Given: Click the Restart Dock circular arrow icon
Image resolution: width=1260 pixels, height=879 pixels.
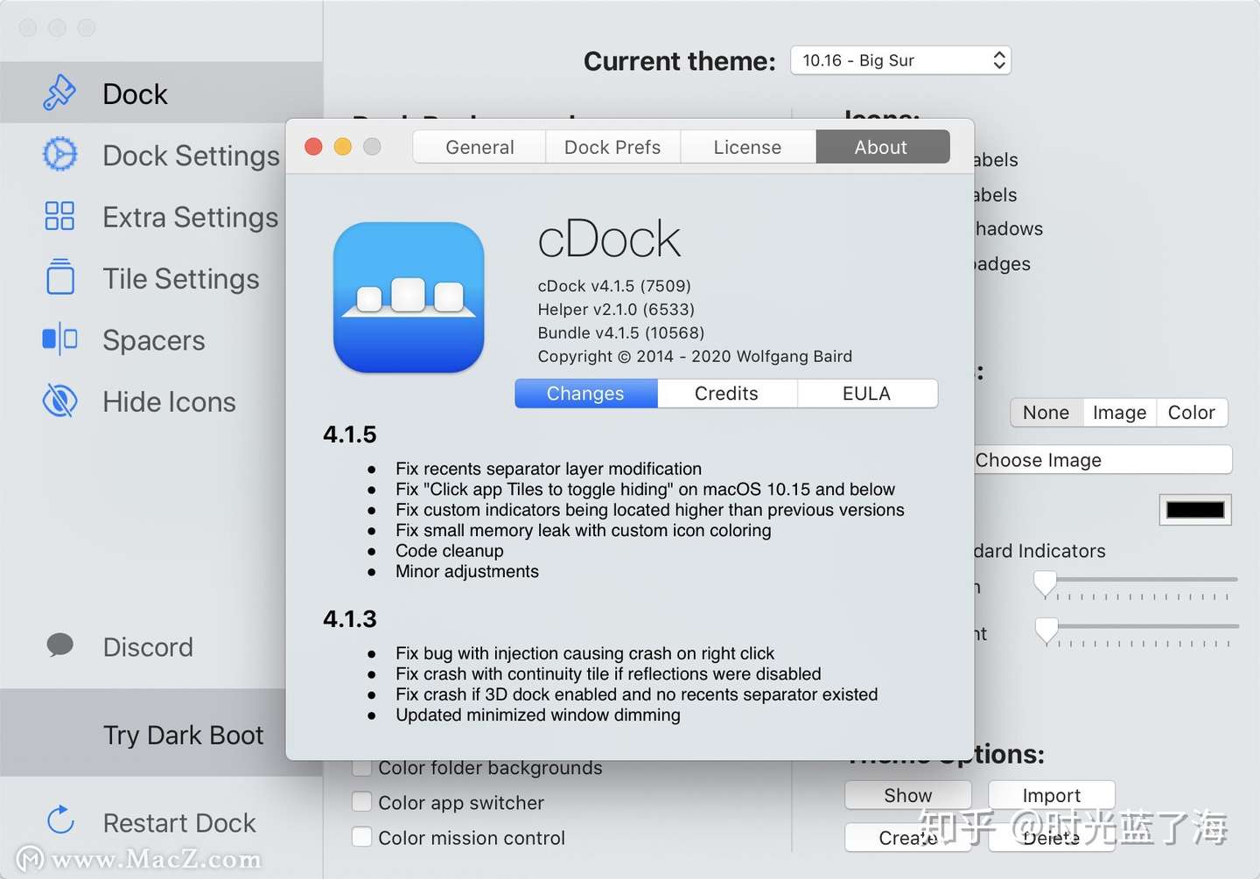Looking at the screenshot, I should tap(60, 820).
